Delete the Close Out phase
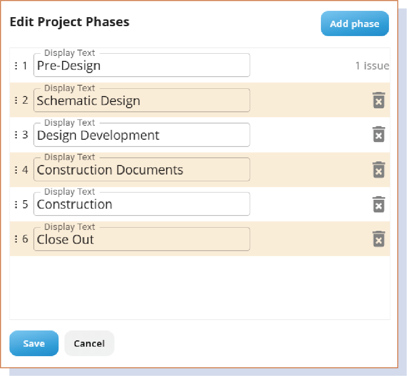This screenshot has width=407, height=376. [x=379, y=239]
